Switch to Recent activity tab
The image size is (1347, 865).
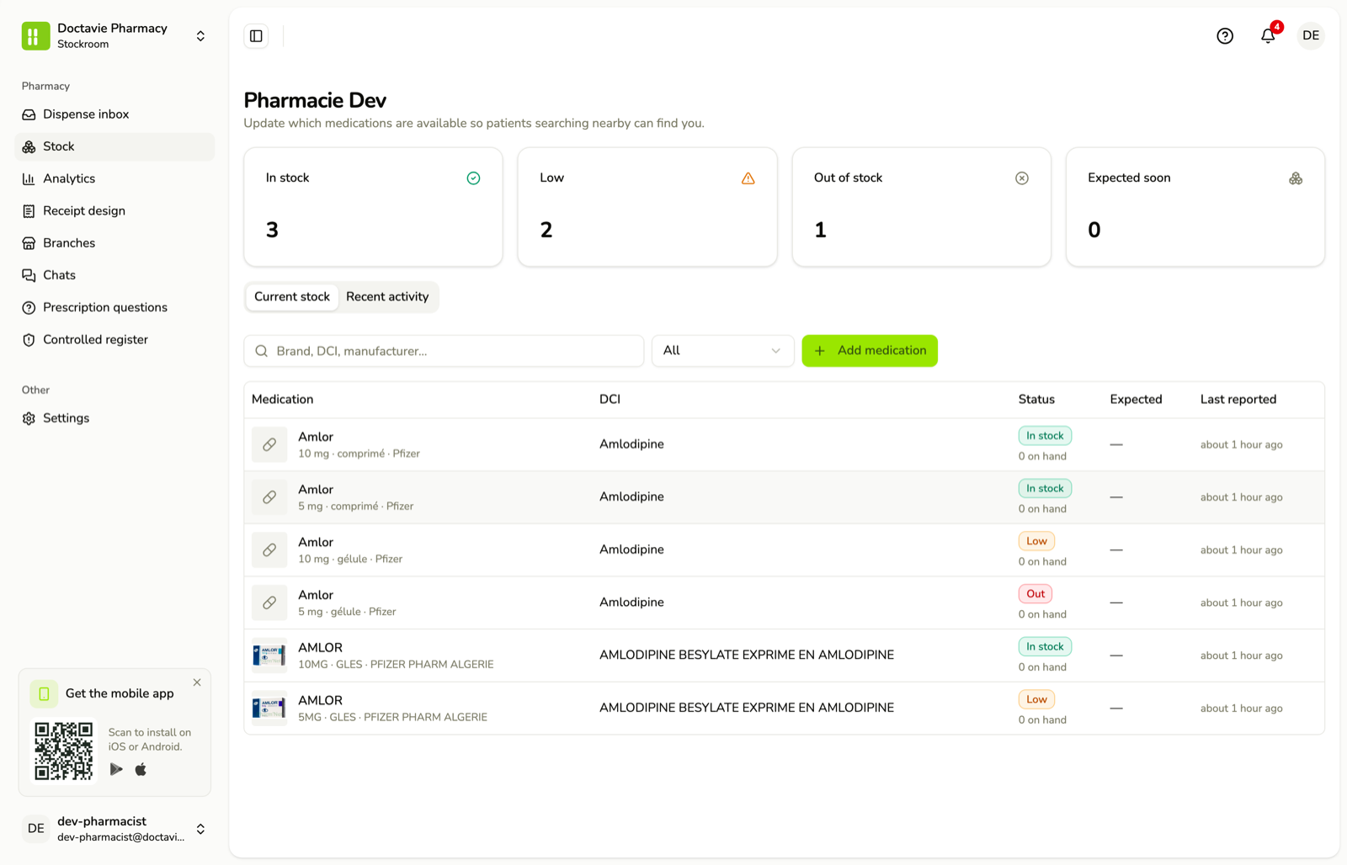[387, 297]
